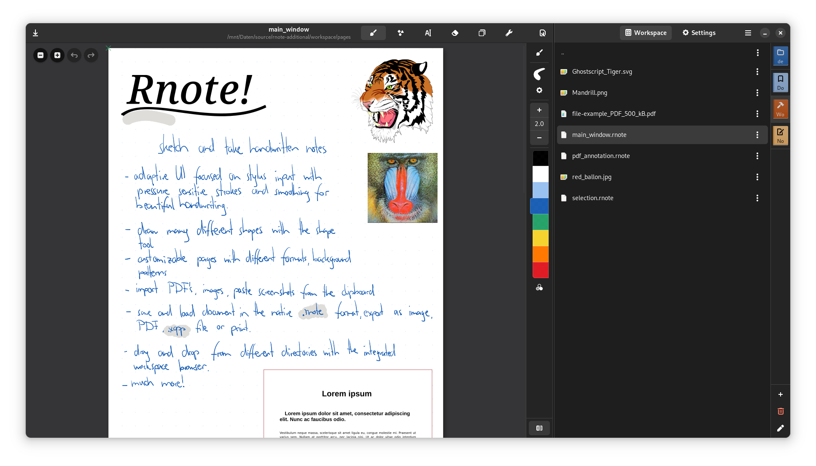
Task: Open options menu for parent directory row
Action: (x=757, y=53)
